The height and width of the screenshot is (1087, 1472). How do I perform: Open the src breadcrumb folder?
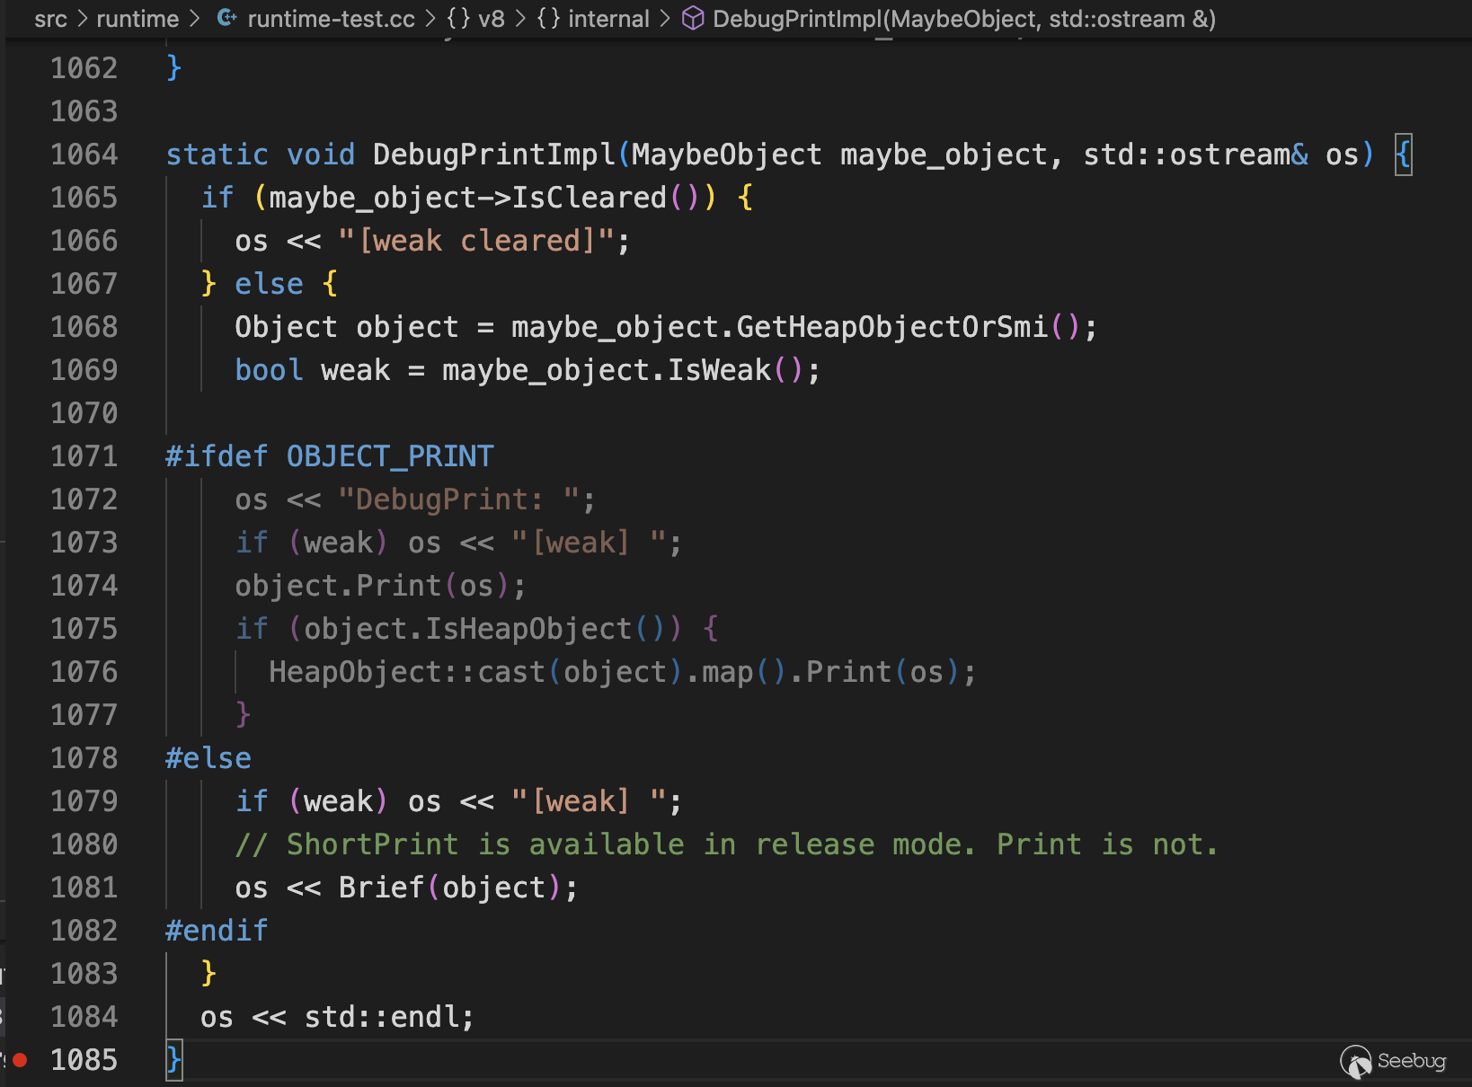(x=50, y=19)
